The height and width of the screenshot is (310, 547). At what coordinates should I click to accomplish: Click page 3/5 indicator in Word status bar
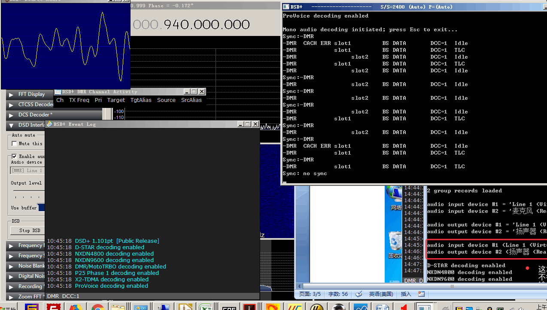pos(310,294)
